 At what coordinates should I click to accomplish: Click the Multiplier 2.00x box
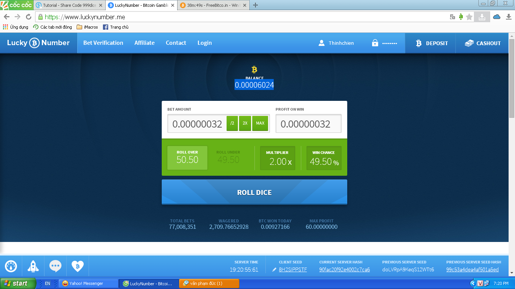[277, 158]
